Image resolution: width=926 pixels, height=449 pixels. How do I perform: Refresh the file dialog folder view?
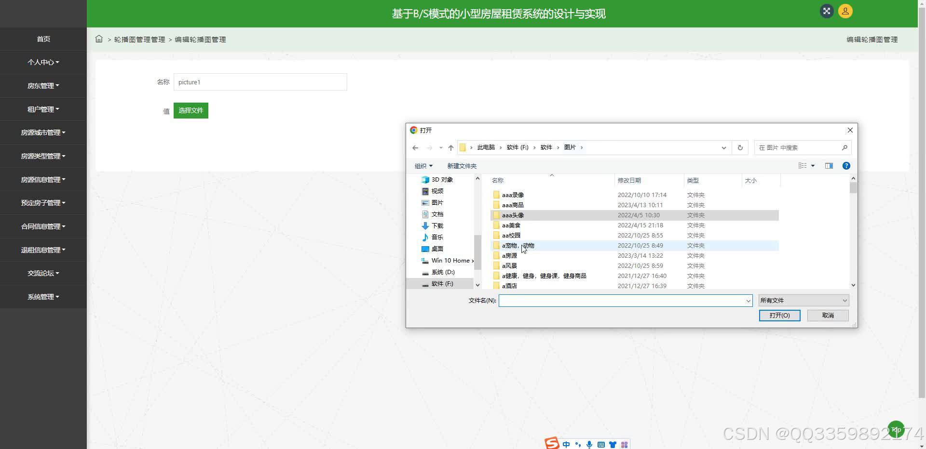740,147
